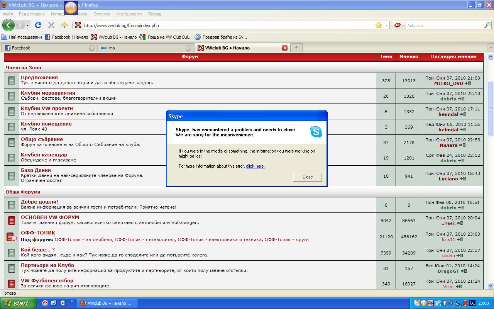
Task: Reload the page with the refresh icon
Action: [x=38, y=25]
